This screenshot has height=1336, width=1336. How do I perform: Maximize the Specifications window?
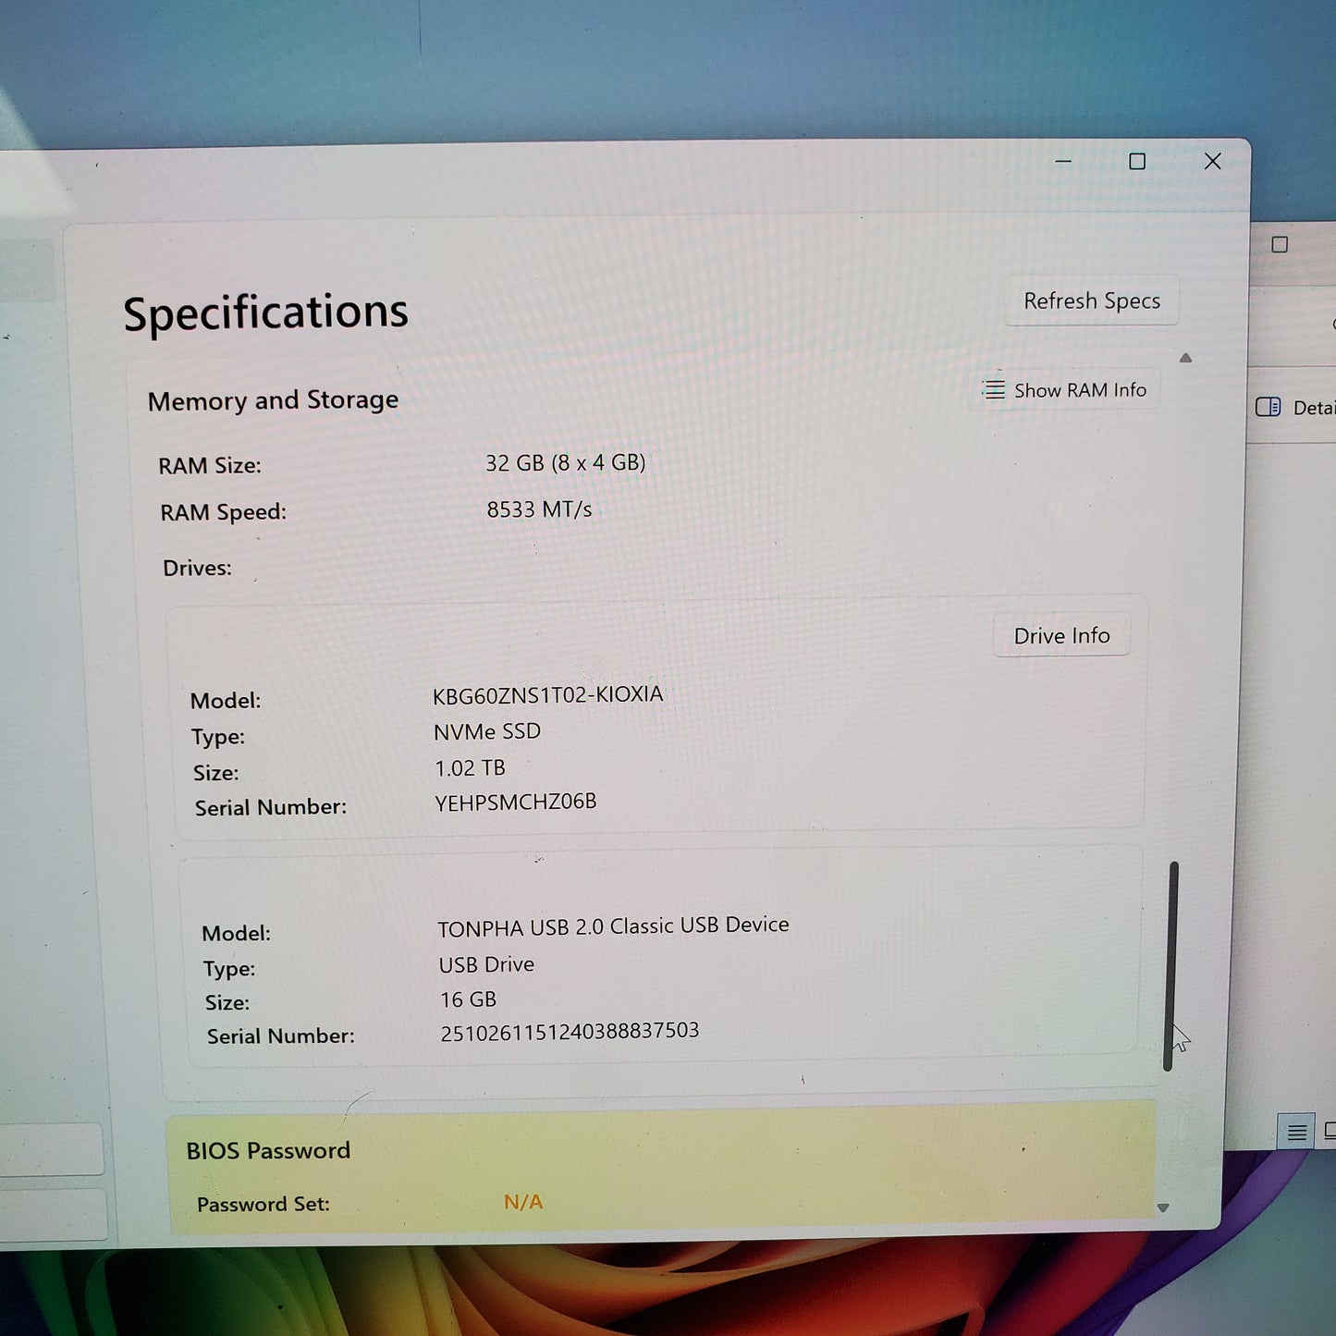(1137, 162)
